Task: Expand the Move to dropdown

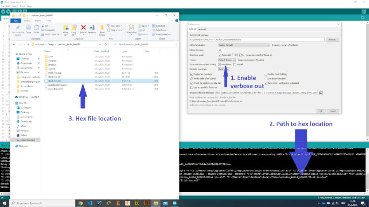Action: click(x=66, y=34)
